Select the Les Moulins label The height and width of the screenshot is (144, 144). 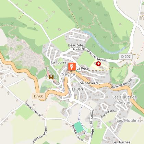128,120
